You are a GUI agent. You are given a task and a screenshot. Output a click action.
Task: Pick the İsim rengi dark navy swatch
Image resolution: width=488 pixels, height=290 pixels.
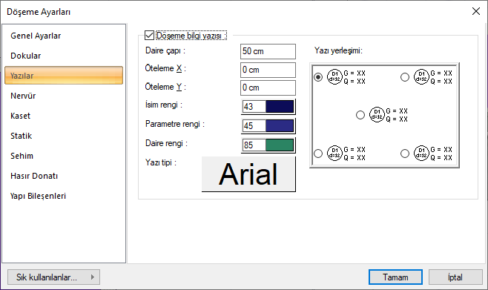(280, 106)
